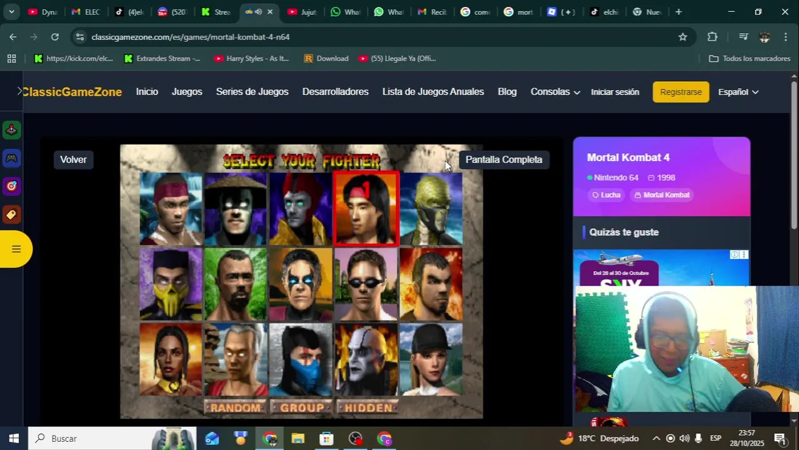Click the Pantalla Completa button
Viewport: 799px width, 450px height.
point(504,159)
